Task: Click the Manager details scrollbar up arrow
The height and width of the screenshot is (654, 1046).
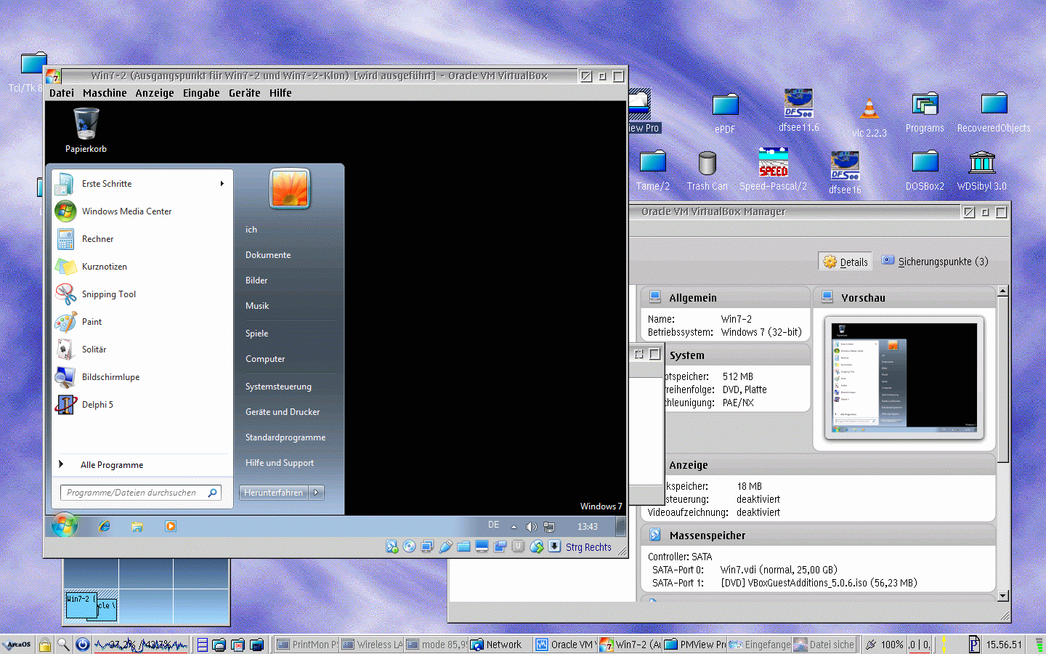Action: 1003,291
